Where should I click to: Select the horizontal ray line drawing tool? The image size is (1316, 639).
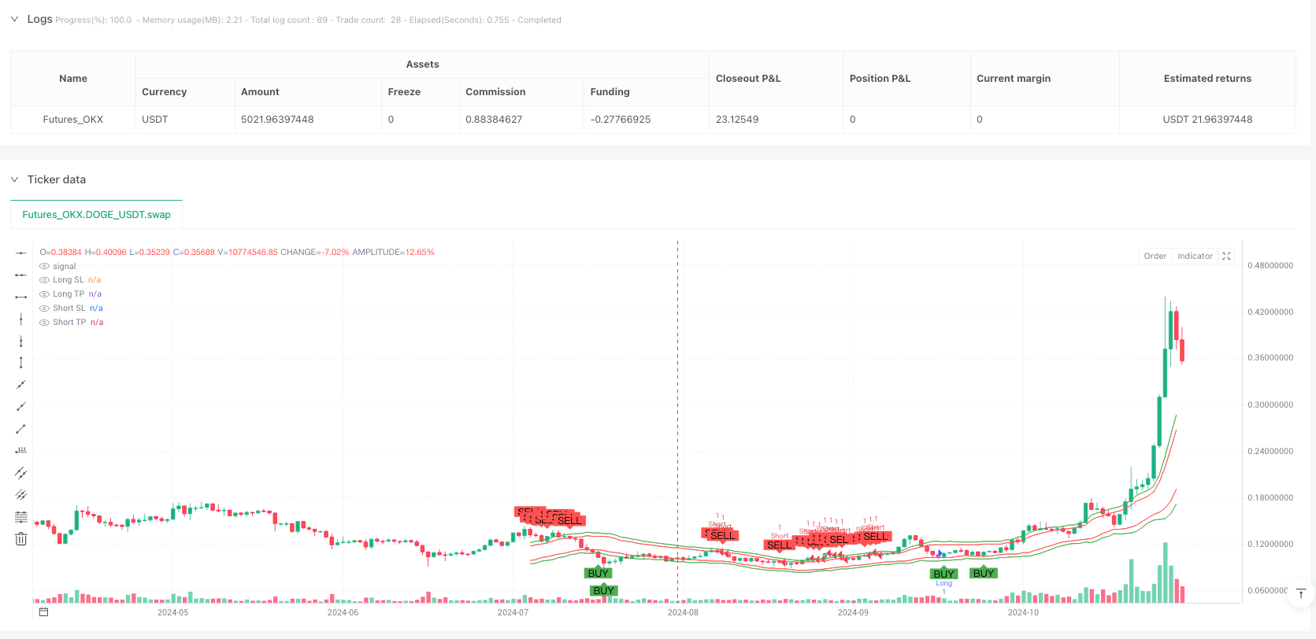coord(21,275)
